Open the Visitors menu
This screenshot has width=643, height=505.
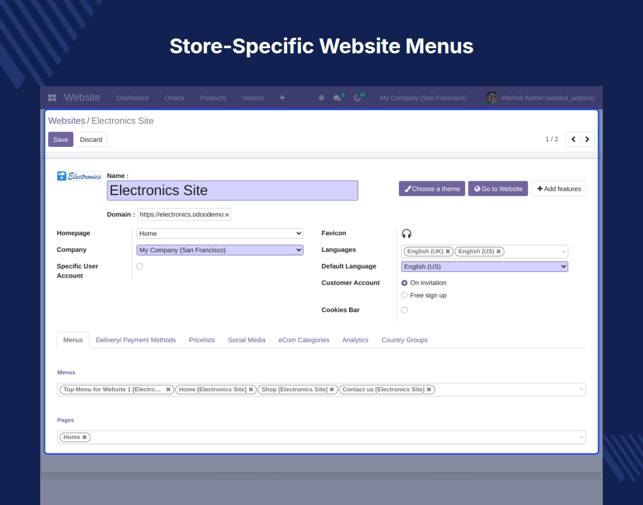point(253,98)
